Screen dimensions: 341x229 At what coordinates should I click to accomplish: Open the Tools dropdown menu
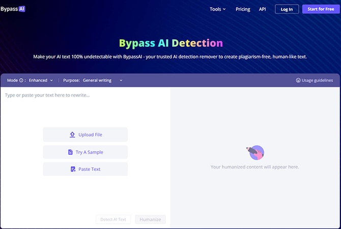click(217, 9)
